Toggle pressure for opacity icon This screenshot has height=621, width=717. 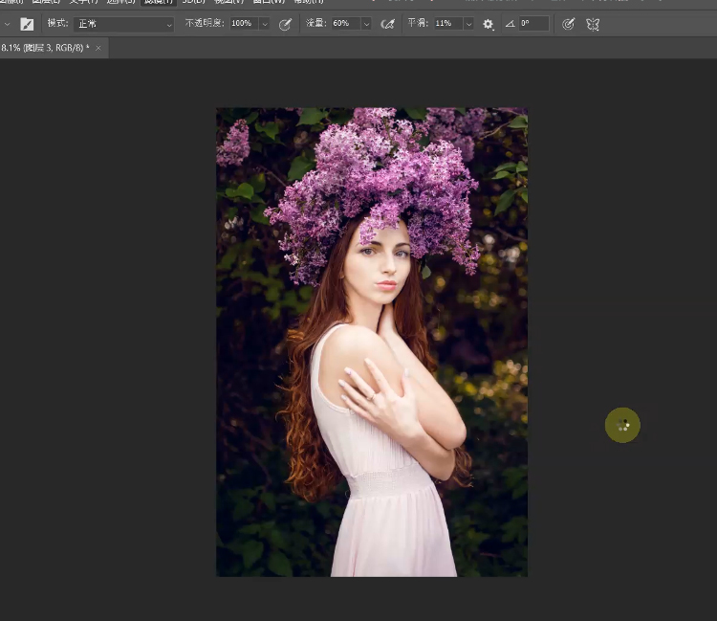(x=285, y=24)
